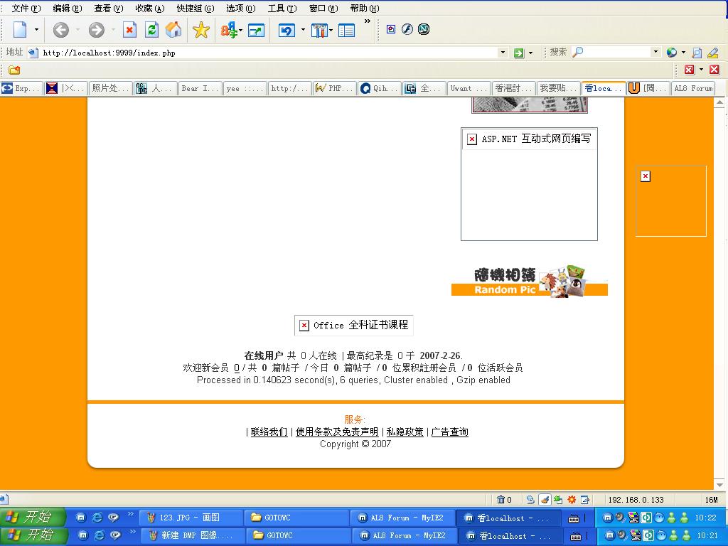Open the 选项(O) menu
This screenshot has width=728, height=546.
[x=240, y=9]
